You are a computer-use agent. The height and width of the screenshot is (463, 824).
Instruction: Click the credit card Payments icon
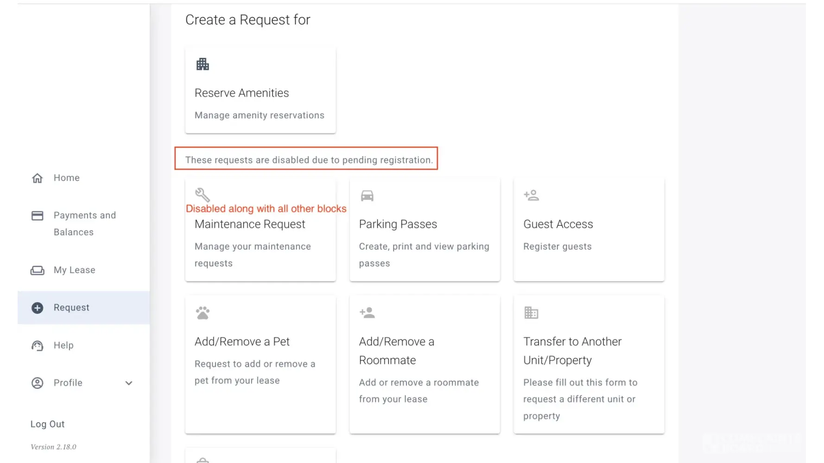pyautogui.click(x=38, y=216)
